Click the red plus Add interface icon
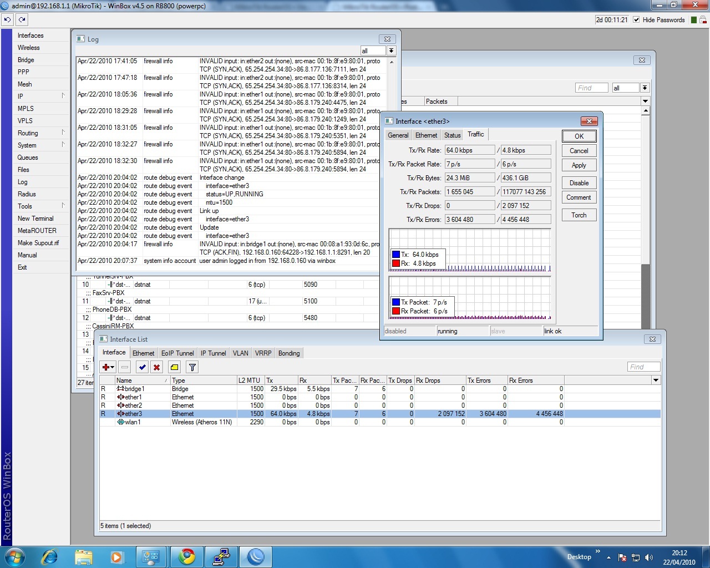Viewport: 710px width, 568px height. click(x=105, y=367)
